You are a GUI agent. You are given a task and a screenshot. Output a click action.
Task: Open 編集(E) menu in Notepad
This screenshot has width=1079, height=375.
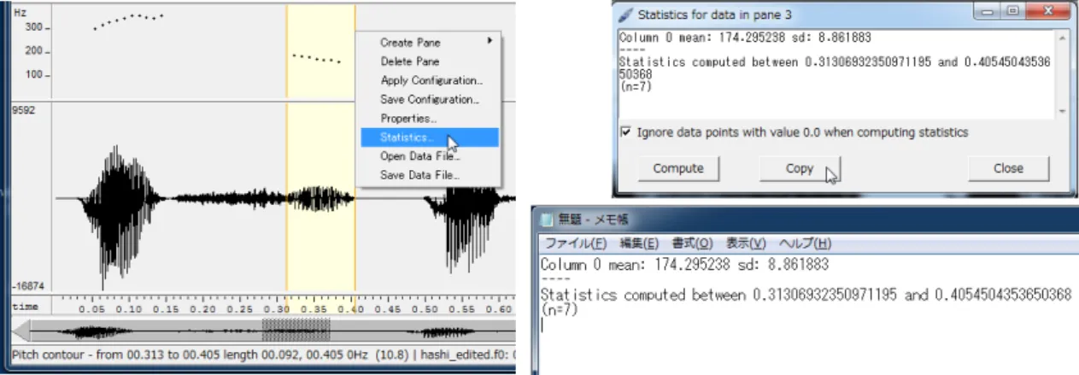[x=639, y=243]
